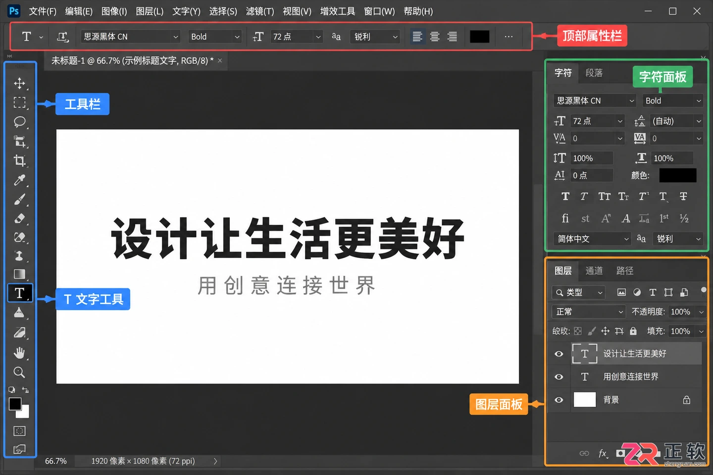Toggle visibility of the 背景 layer
This screenshot has width=713, height=475.
[559, 400]
